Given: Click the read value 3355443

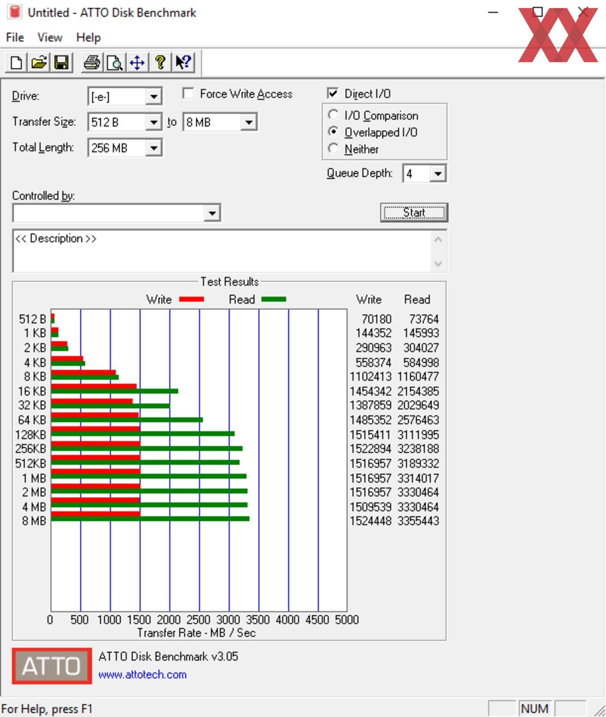Looking at the screenshot, I should click(418, 521).
